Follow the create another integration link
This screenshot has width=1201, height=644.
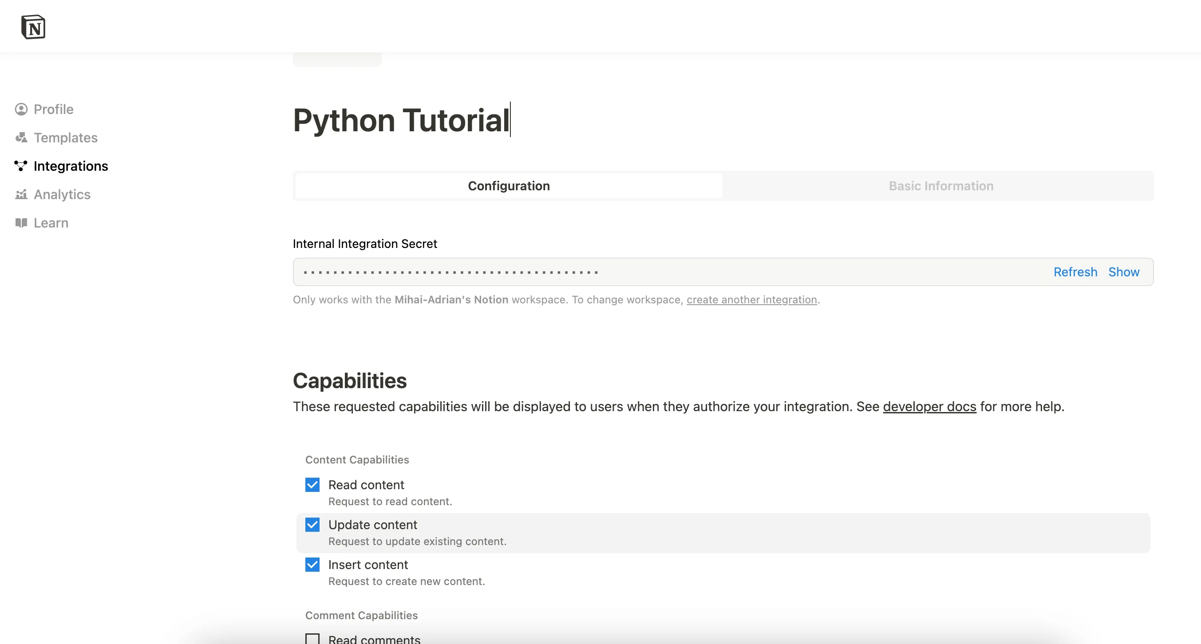(x=751, y=300)
